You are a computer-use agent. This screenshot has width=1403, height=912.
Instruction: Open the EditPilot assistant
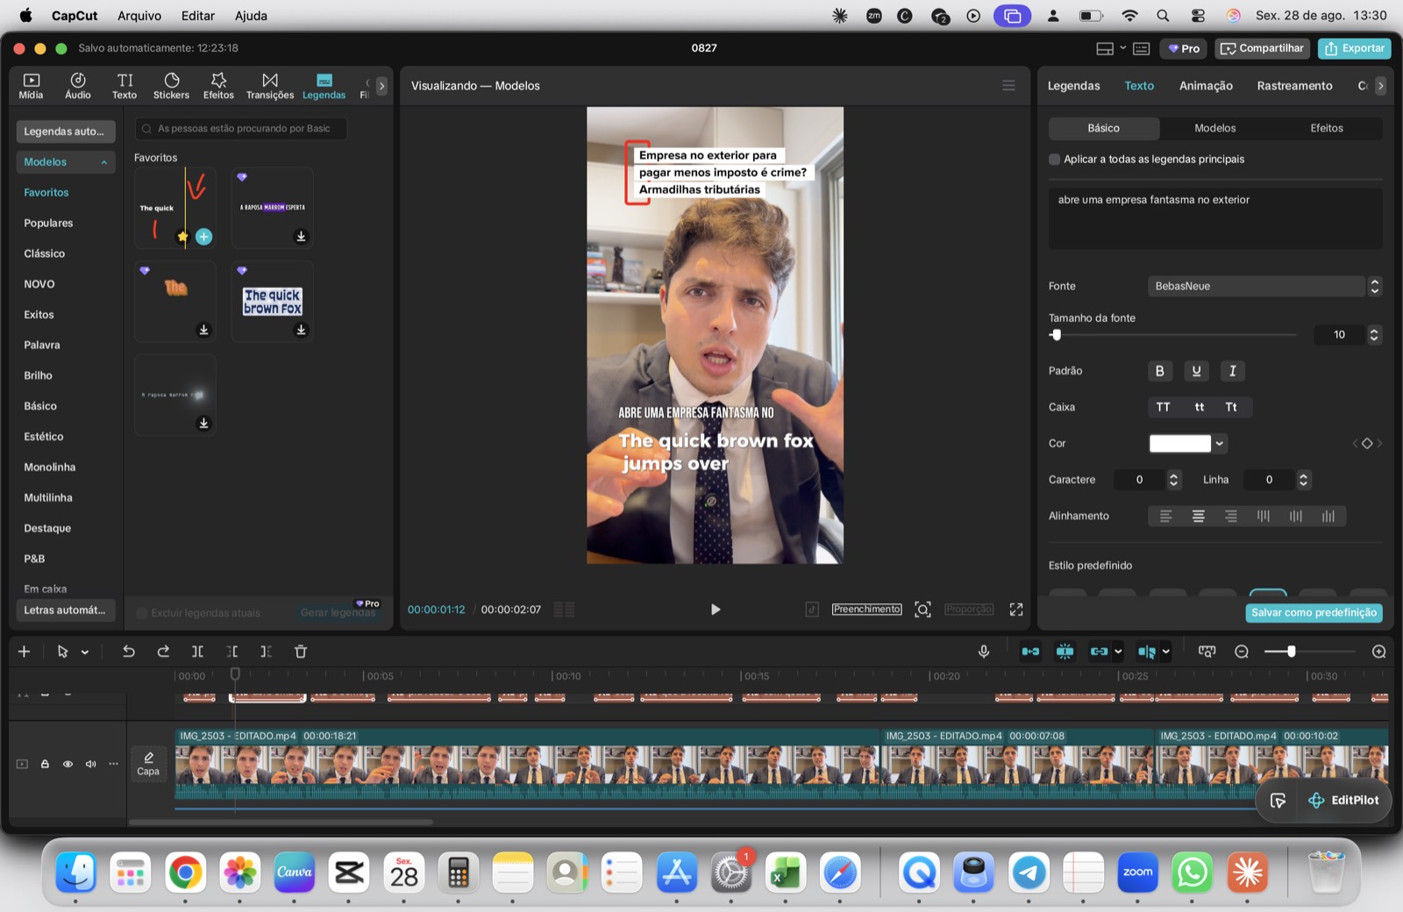pos(1343,800)
